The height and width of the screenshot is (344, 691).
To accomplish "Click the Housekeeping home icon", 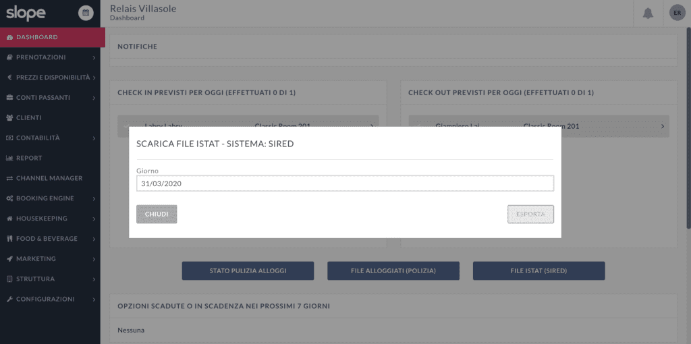I will [x=10, y=219].
